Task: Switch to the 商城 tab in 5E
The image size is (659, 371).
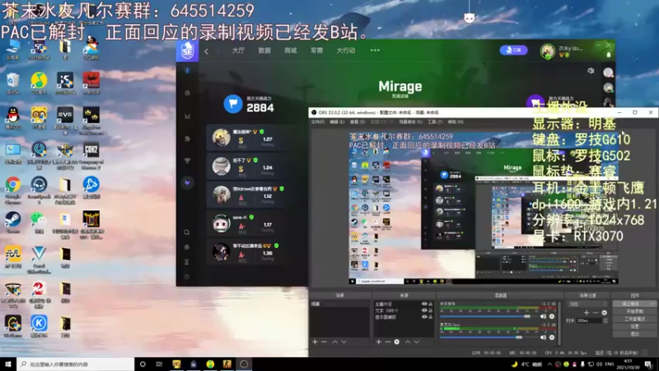Action: point(291,50)
